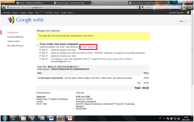The image size is (194, 122).
Task: Switch to the Gmail browser tab
Action: [34, 3]
